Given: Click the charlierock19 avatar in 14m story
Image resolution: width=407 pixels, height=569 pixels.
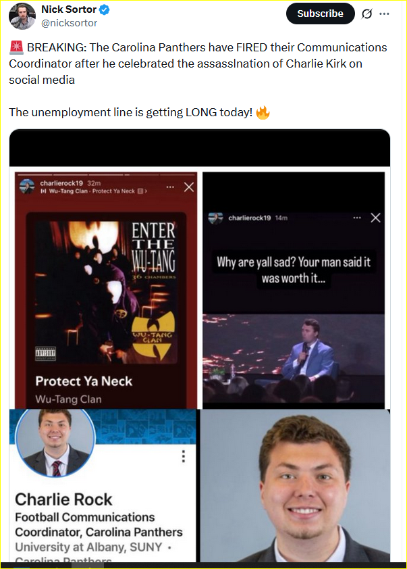Looking at the screenshot, I should click(215, 218).
